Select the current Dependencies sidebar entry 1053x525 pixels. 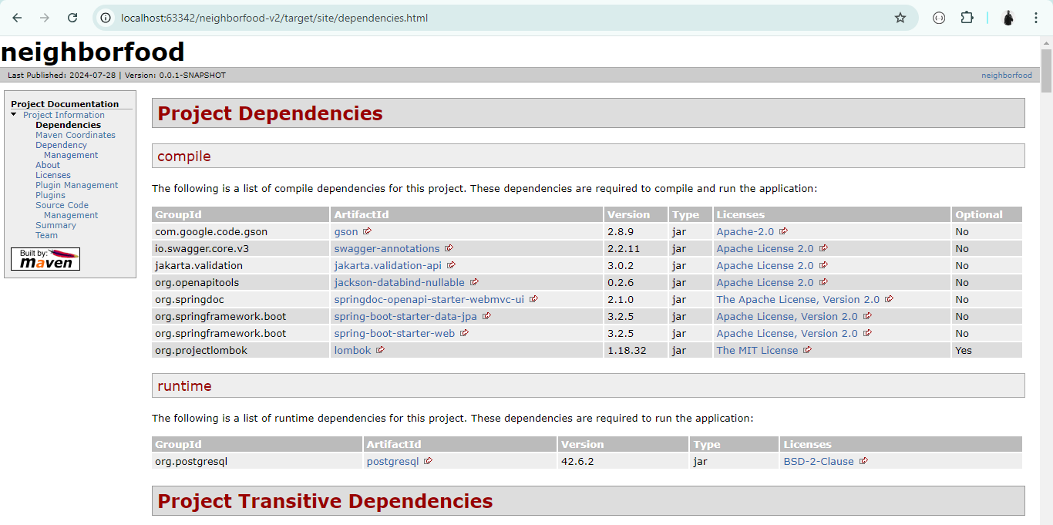tap(68, 125)
